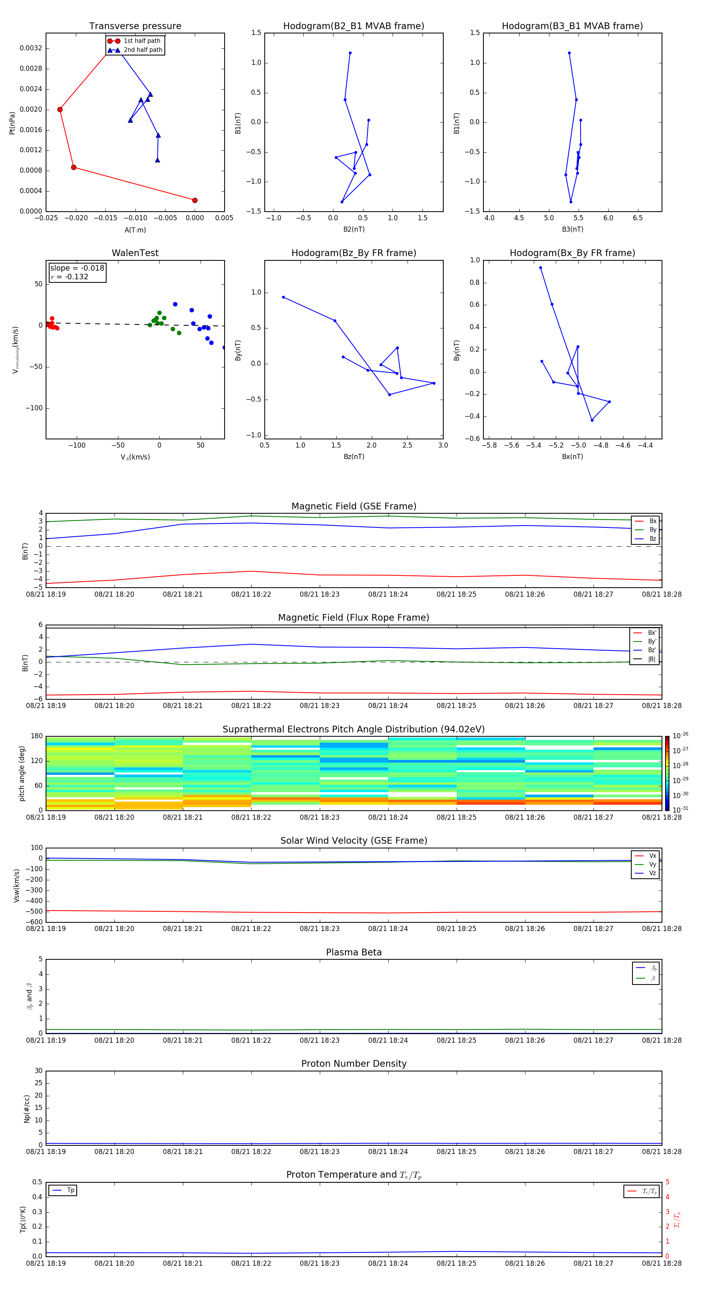Click the topmost point in B2_B1 hodogram
This screenshot has width=708, height=1298.
pos(350,53)
